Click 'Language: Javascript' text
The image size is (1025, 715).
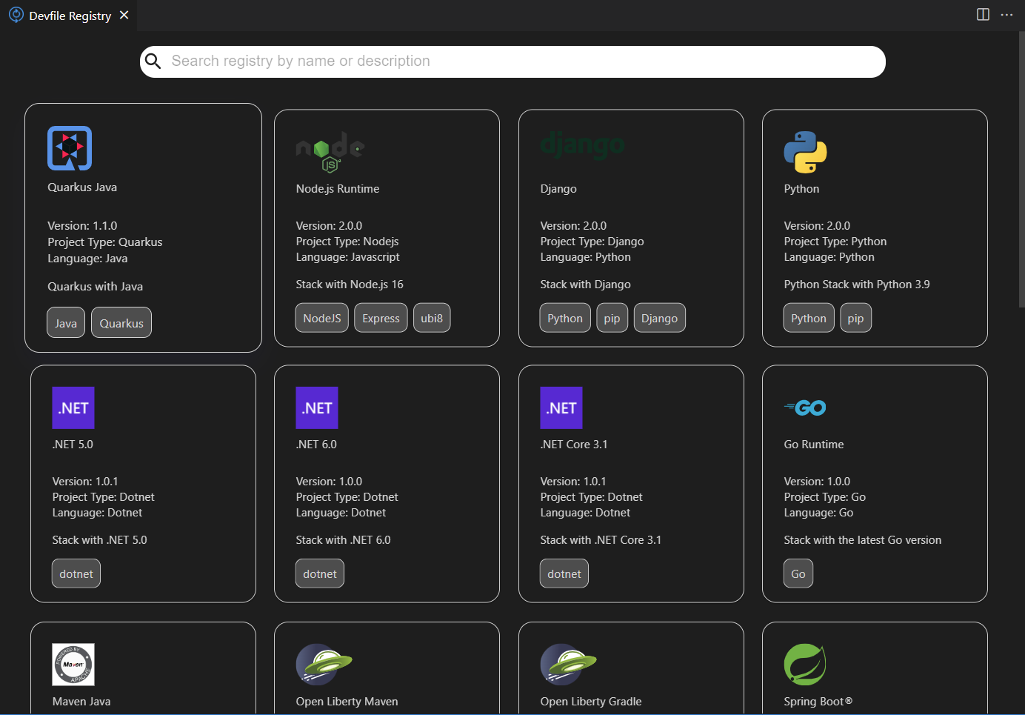click(x=347, y=257)
